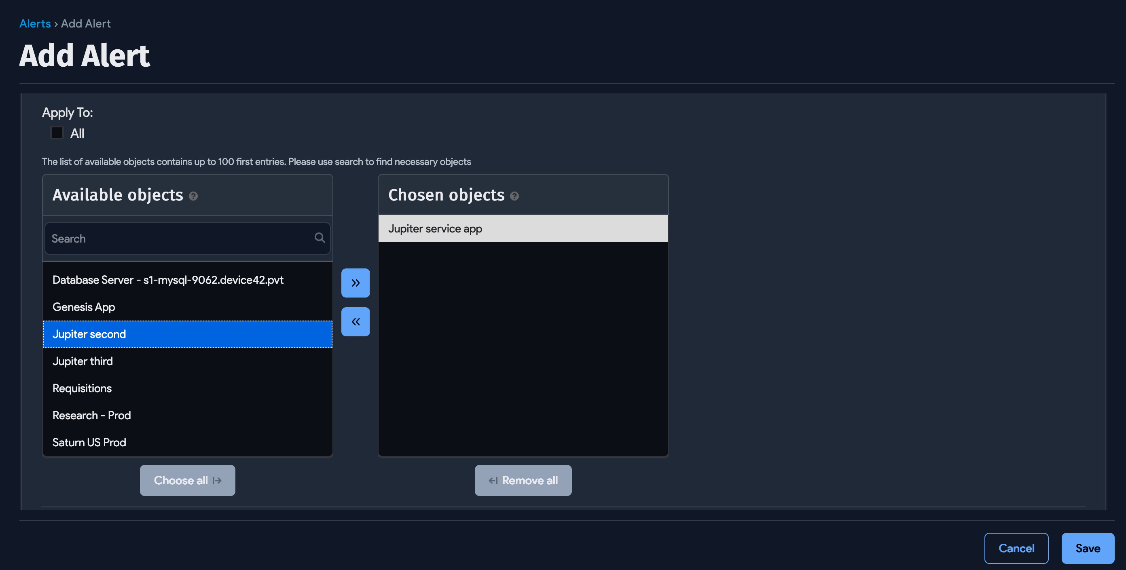The height and width of the screenshot is (570, 1126).
Task: Select Jupiter third from the list
Action: 82,361
